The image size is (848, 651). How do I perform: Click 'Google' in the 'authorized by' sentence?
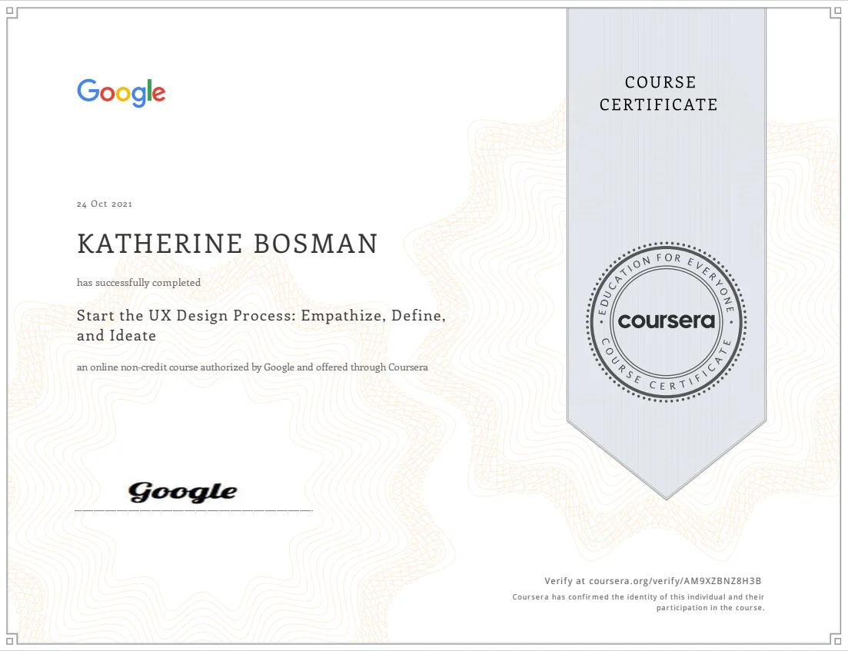279,367
